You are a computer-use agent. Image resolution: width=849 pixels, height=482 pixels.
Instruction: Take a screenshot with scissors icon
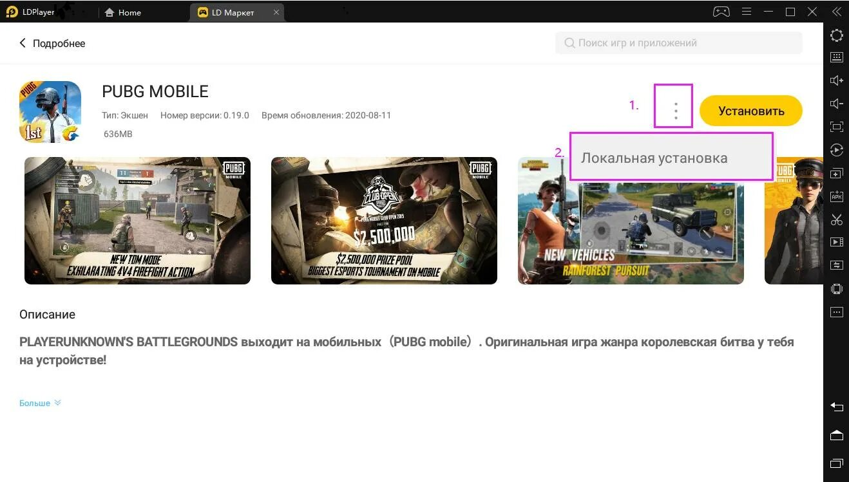pos(836,219)
